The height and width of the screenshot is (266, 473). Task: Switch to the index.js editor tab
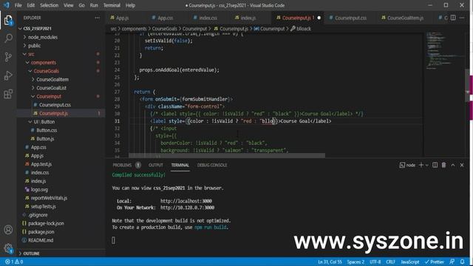click(x=248, y=18)
